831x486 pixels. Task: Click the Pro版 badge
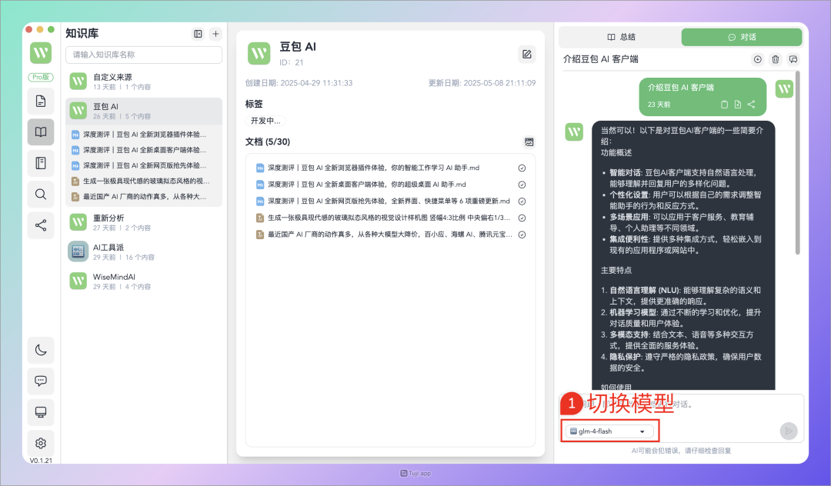tap(41, 78)
